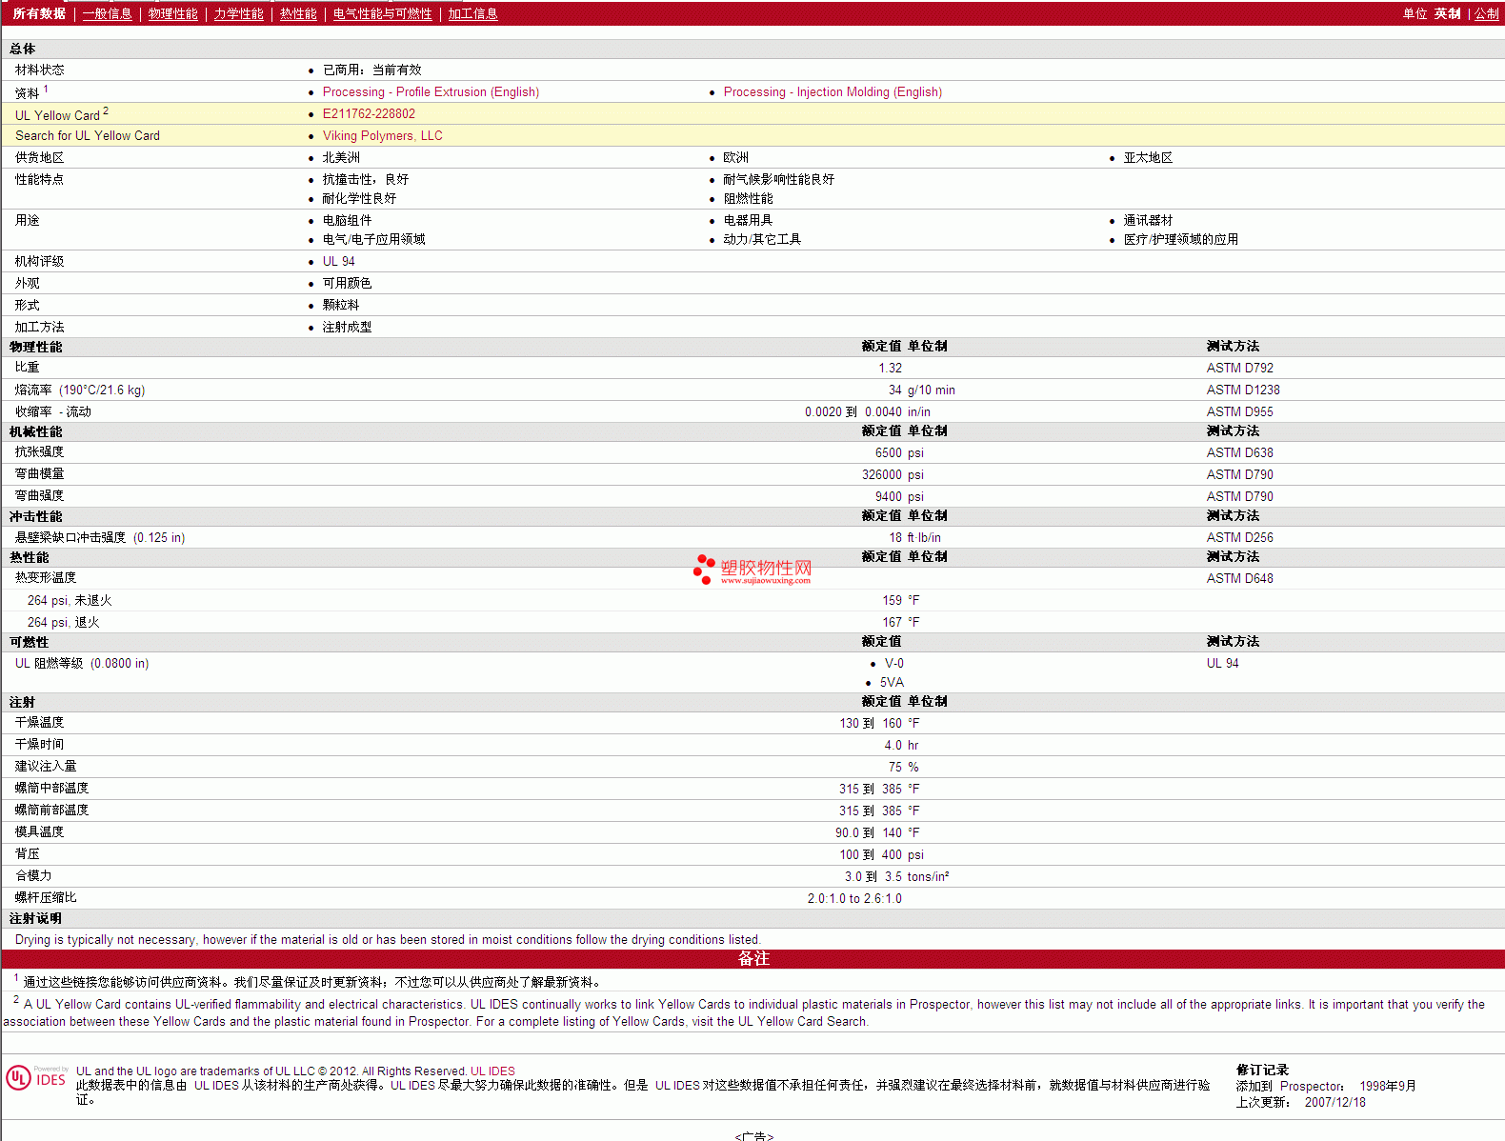Viewport: 1505px width, 1141px height.
Task: Click the 北美洲 availability entry
Action: [341, 157]
